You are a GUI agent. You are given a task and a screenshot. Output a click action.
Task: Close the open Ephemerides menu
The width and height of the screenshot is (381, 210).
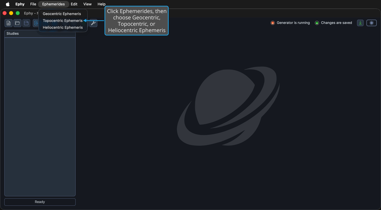tap(53, 4)
